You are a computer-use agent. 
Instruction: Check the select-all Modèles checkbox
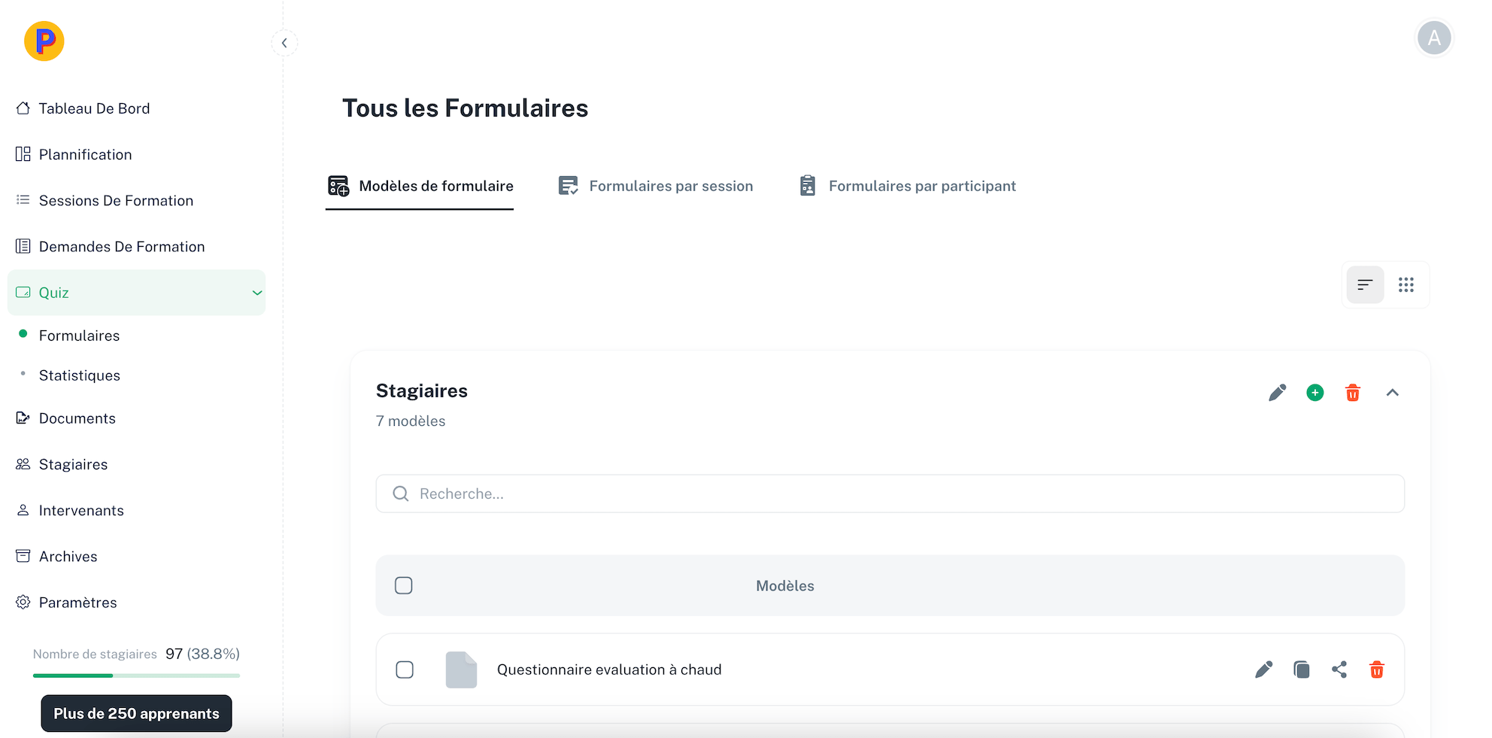coord(404,585)
